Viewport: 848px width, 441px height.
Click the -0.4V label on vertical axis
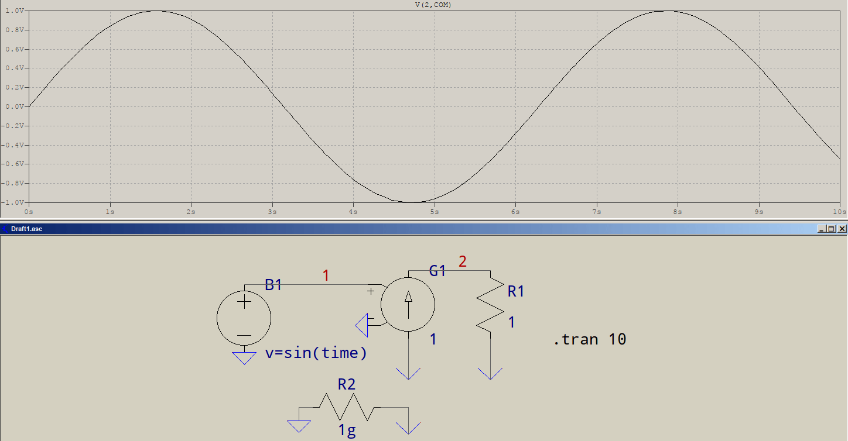[14, 145]
